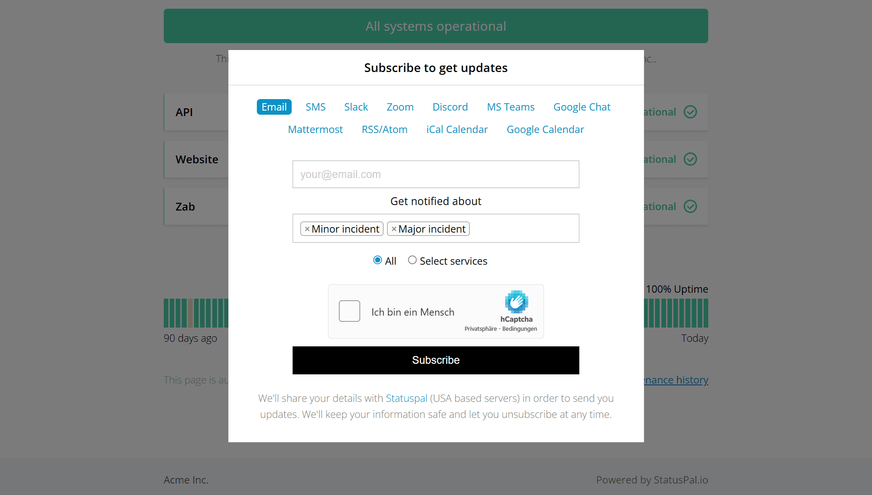
Task: Remove the Minor incident tag
Action: [307, 228]
